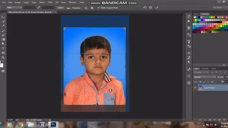The width and height of the screenshot is (228, 128).
Task: Select the Crop Preview layer thumbnail
Action: tap(200, 88)
